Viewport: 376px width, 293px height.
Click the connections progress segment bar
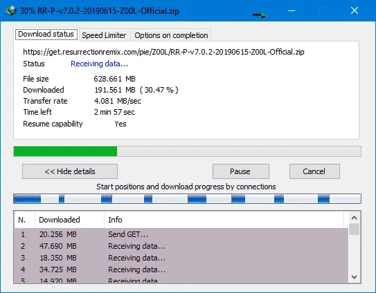tap(187, 199)
